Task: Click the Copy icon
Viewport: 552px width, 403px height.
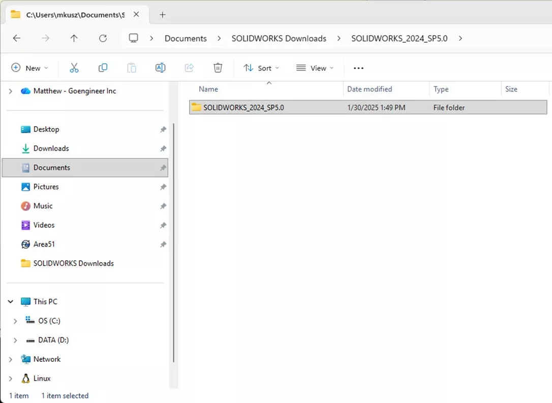Action: pos(103,67)
